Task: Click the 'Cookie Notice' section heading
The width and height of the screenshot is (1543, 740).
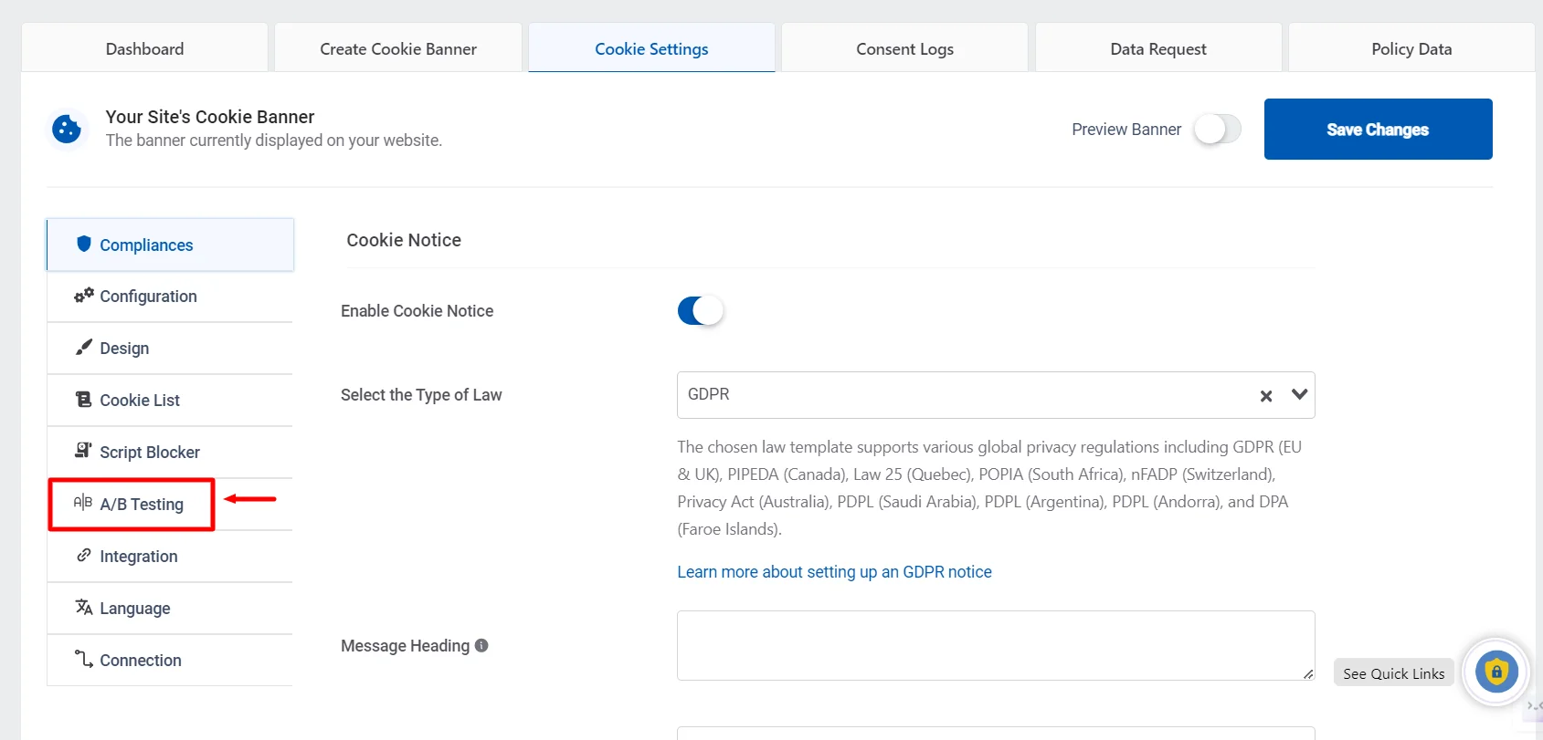Action: pos(404,240)
